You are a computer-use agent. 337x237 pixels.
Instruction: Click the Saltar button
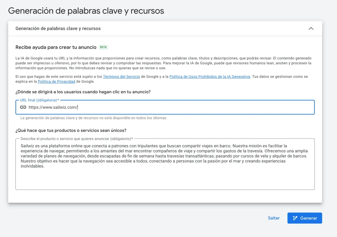tap(273, 218)
